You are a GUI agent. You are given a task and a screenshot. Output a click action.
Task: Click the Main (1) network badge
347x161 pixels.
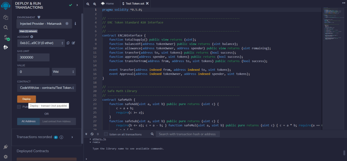(28, 31)
